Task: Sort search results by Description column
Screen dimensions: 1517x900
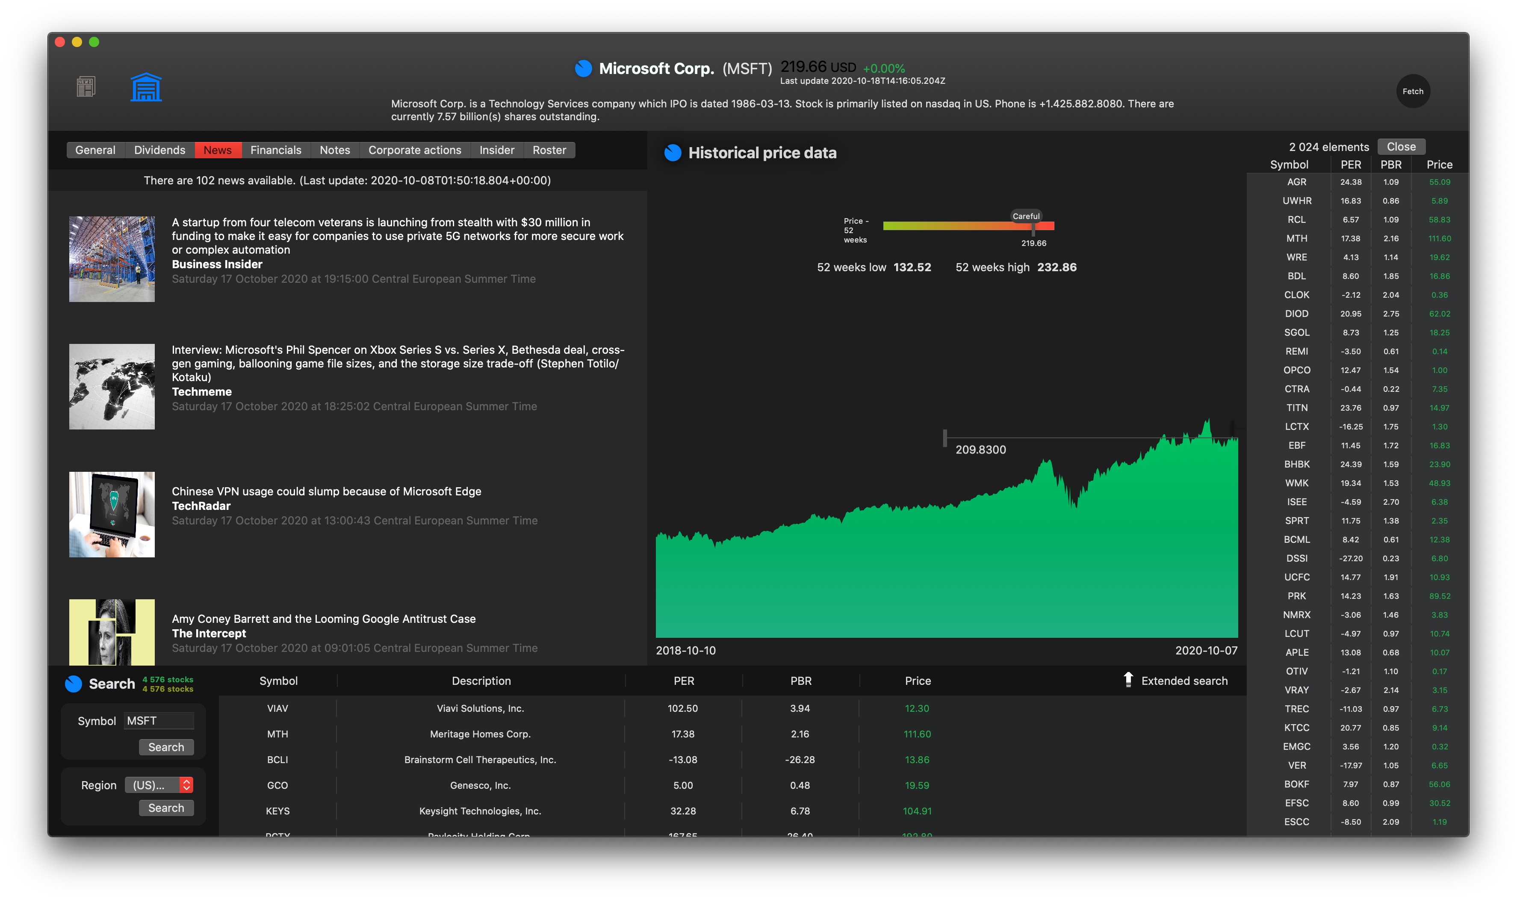Action: pyautogui.click(x=481, y=681)
